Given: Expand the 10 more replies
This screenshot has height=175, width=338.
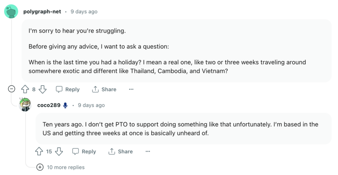Looking at the screenshot, I should [x=61, y=167].
